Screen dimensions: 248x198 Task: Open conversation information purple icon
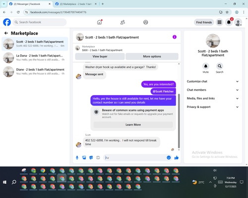pos(175,37)
